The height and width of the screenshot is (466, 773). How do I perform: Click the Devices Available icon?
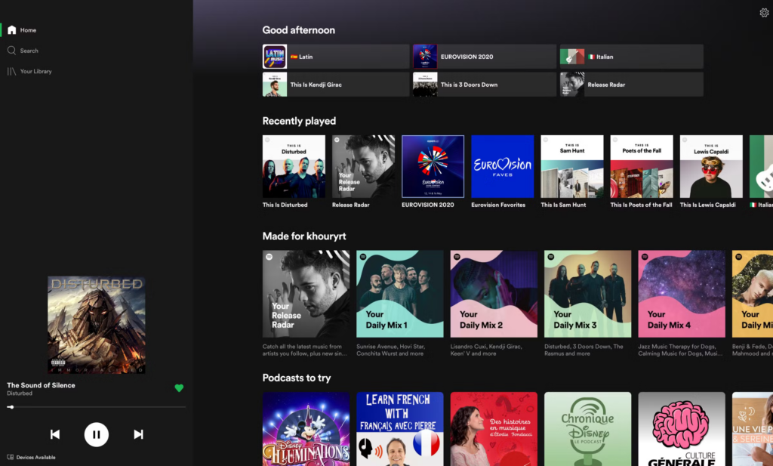pos(11,457)
